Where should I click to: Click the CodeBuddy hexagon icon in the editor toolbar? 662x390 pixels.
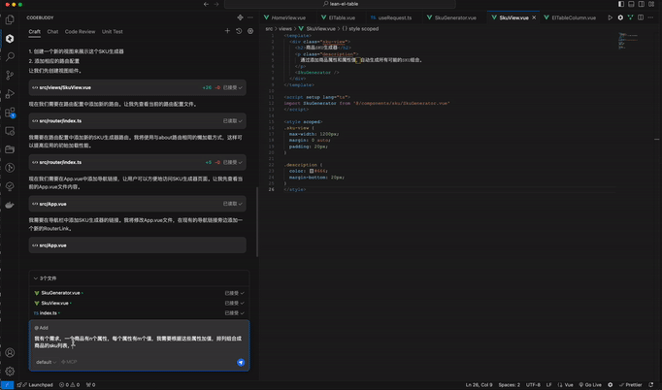pyautogui.click(x=620, y=17)
